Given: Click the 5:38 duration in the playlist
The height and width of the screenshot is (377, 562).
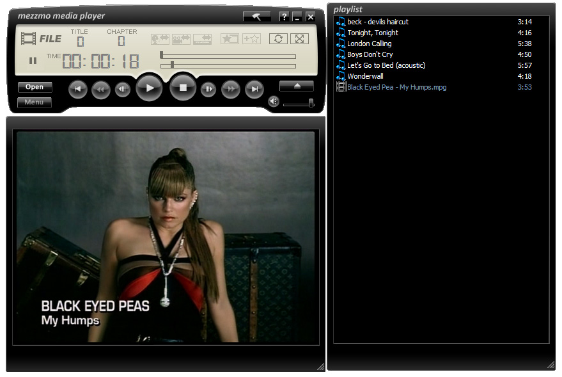Looking at the screenshot, I should 525,44.
